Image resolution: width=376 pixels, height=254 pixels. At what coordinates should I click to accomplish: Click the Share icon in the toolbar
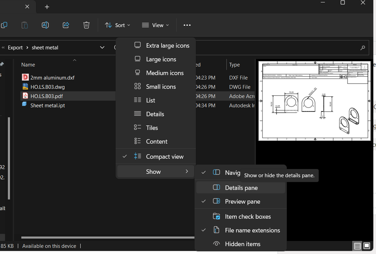(x=66, y=25)
